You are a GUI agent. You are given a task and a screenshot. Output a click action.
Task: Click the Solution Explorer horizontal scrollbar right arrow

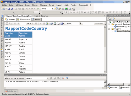click(129, 84)
